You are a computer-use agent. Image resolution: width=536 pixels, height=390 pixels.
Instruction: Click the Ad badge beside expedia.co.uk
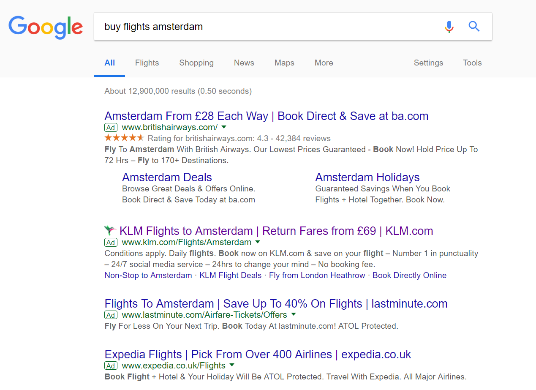click(x=111, y=365)
